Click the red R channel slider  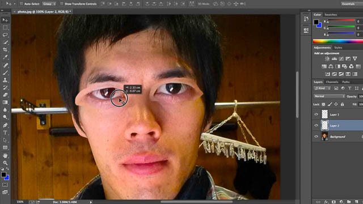(x=341, y=20)
